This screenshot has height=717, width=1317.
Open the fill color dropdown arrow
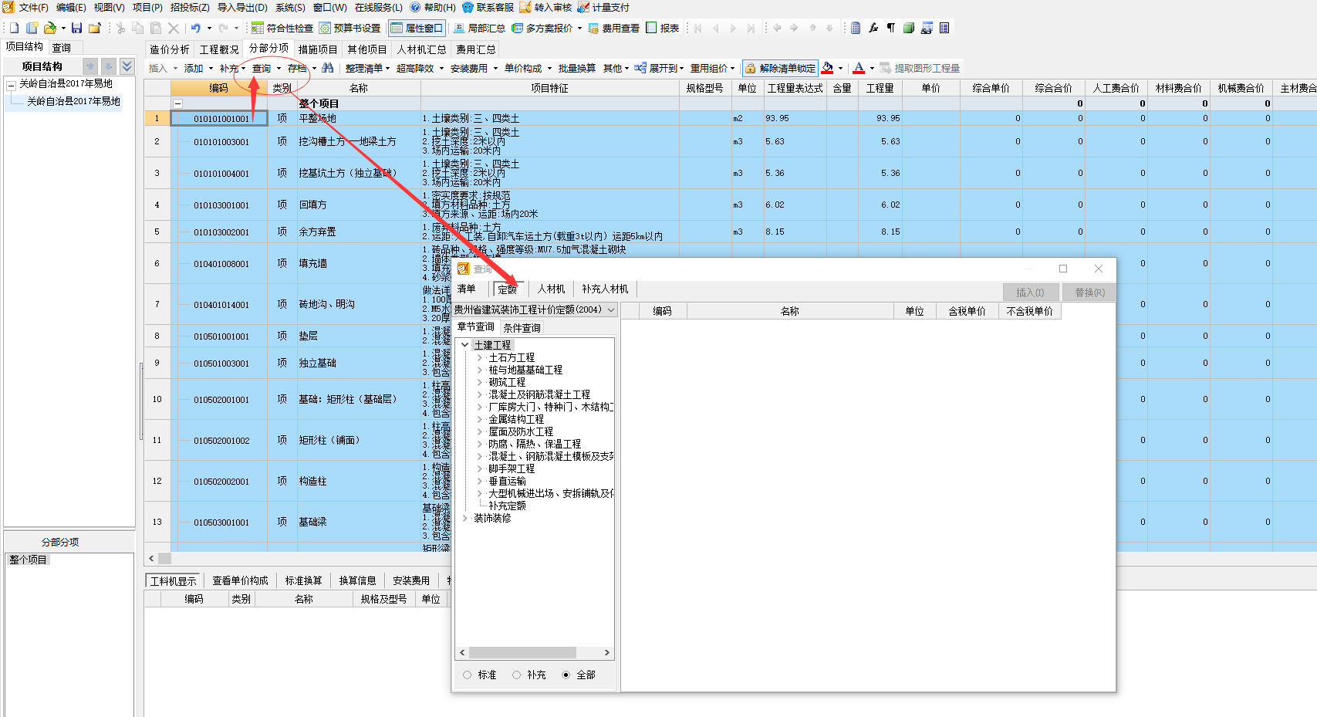[840, 68]
